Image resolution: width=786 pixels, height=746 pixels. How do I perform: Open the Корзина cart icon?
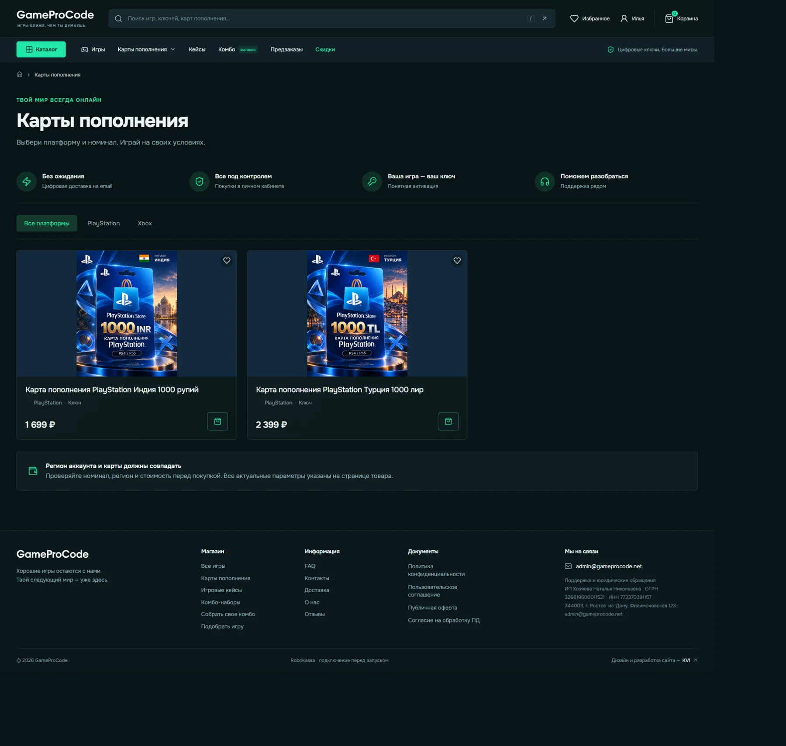pos(669,18)
